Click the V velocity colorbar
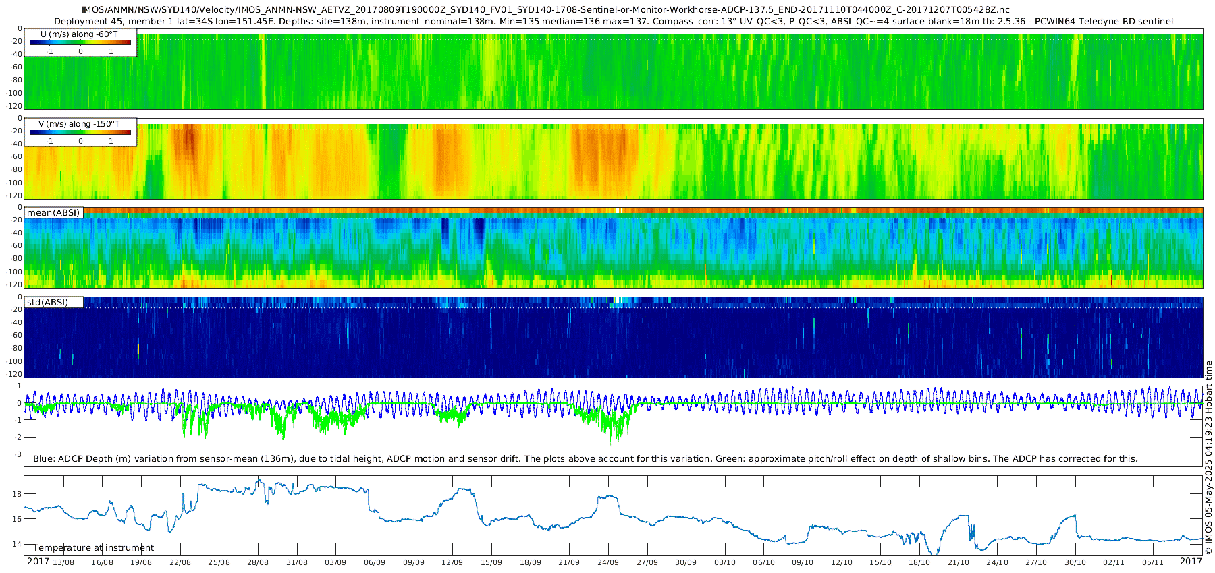The width and height of the screenshot is (1215, 573). [x=80, y=133]
